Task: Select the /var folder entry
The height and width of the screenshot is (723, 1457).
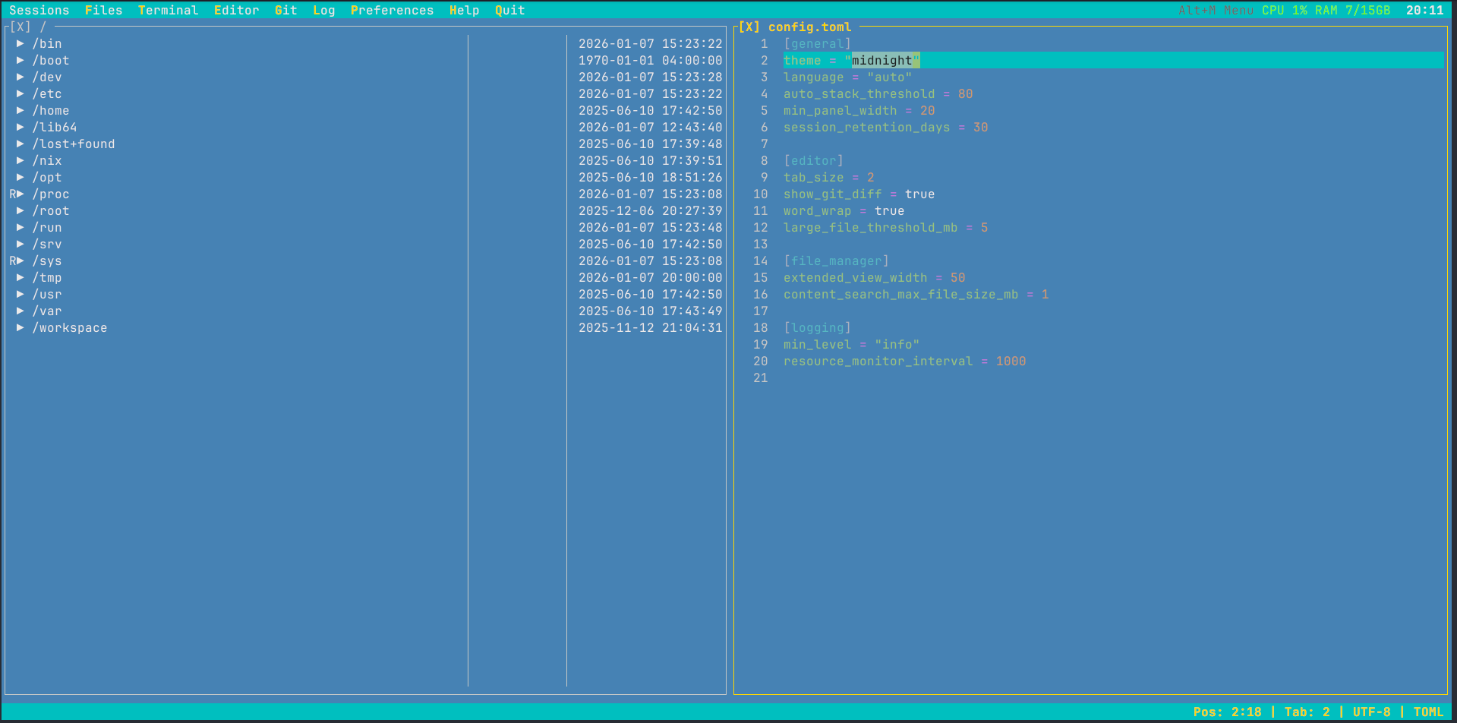Action: [x=47, y=311]
